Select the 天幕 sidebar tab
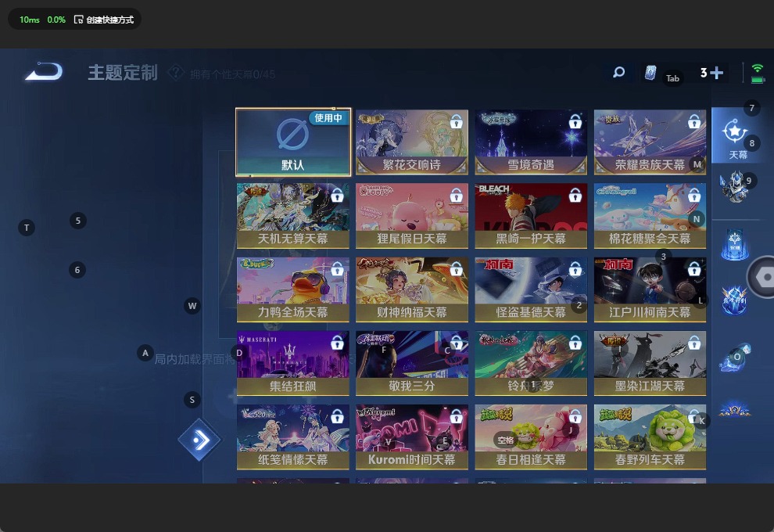This screenshot has width=774, height=532. [738, 135]
